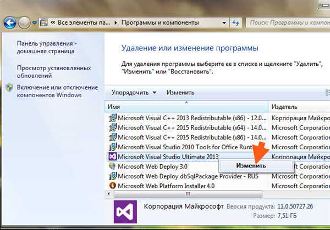Click the refresh button in address bar
Screen dimensions: 330x230
point(236,23)
